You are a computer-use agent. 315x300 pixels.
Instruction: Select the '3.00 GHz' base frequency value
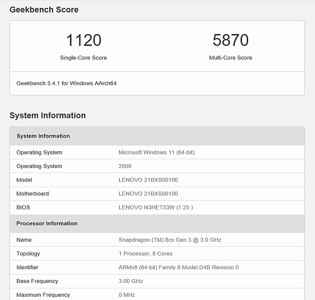[131, 281]
